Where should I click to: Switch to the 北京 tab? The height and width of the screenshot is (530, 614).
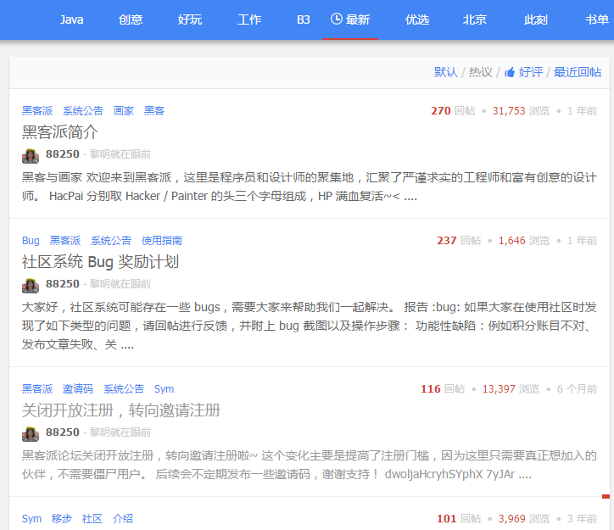[x=475, y=20]
